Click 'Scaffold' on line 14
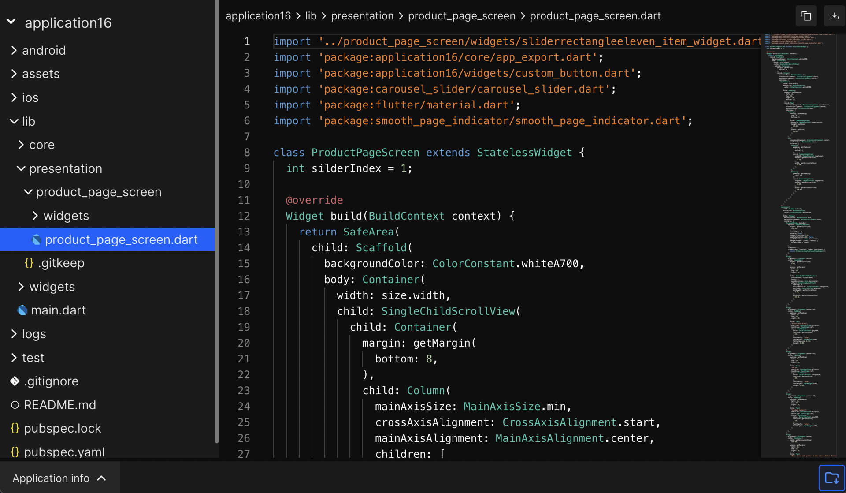846x493 pixels. [381, 248]
